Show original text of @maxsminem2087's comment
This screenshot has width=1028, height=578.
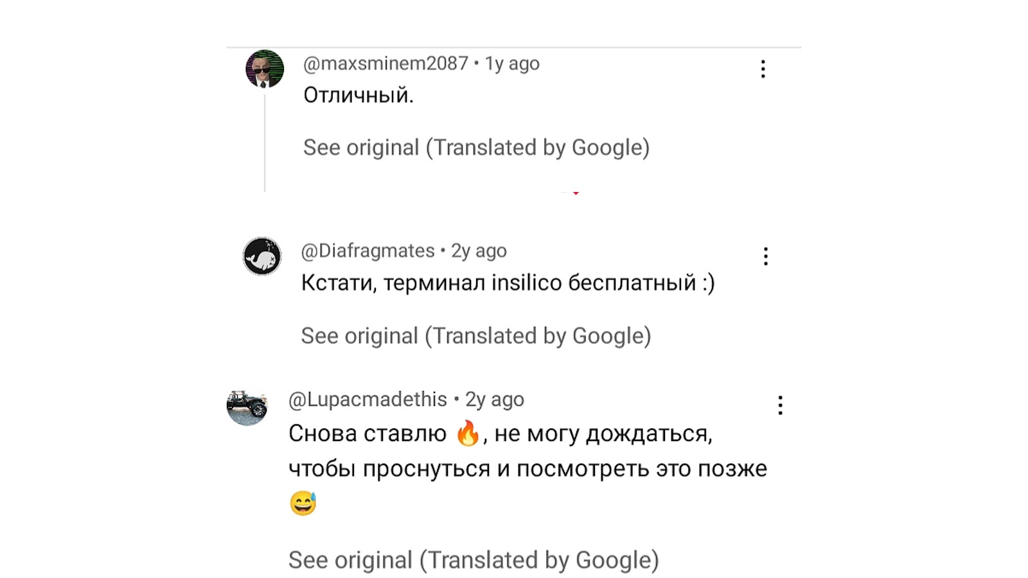point(477,147)
